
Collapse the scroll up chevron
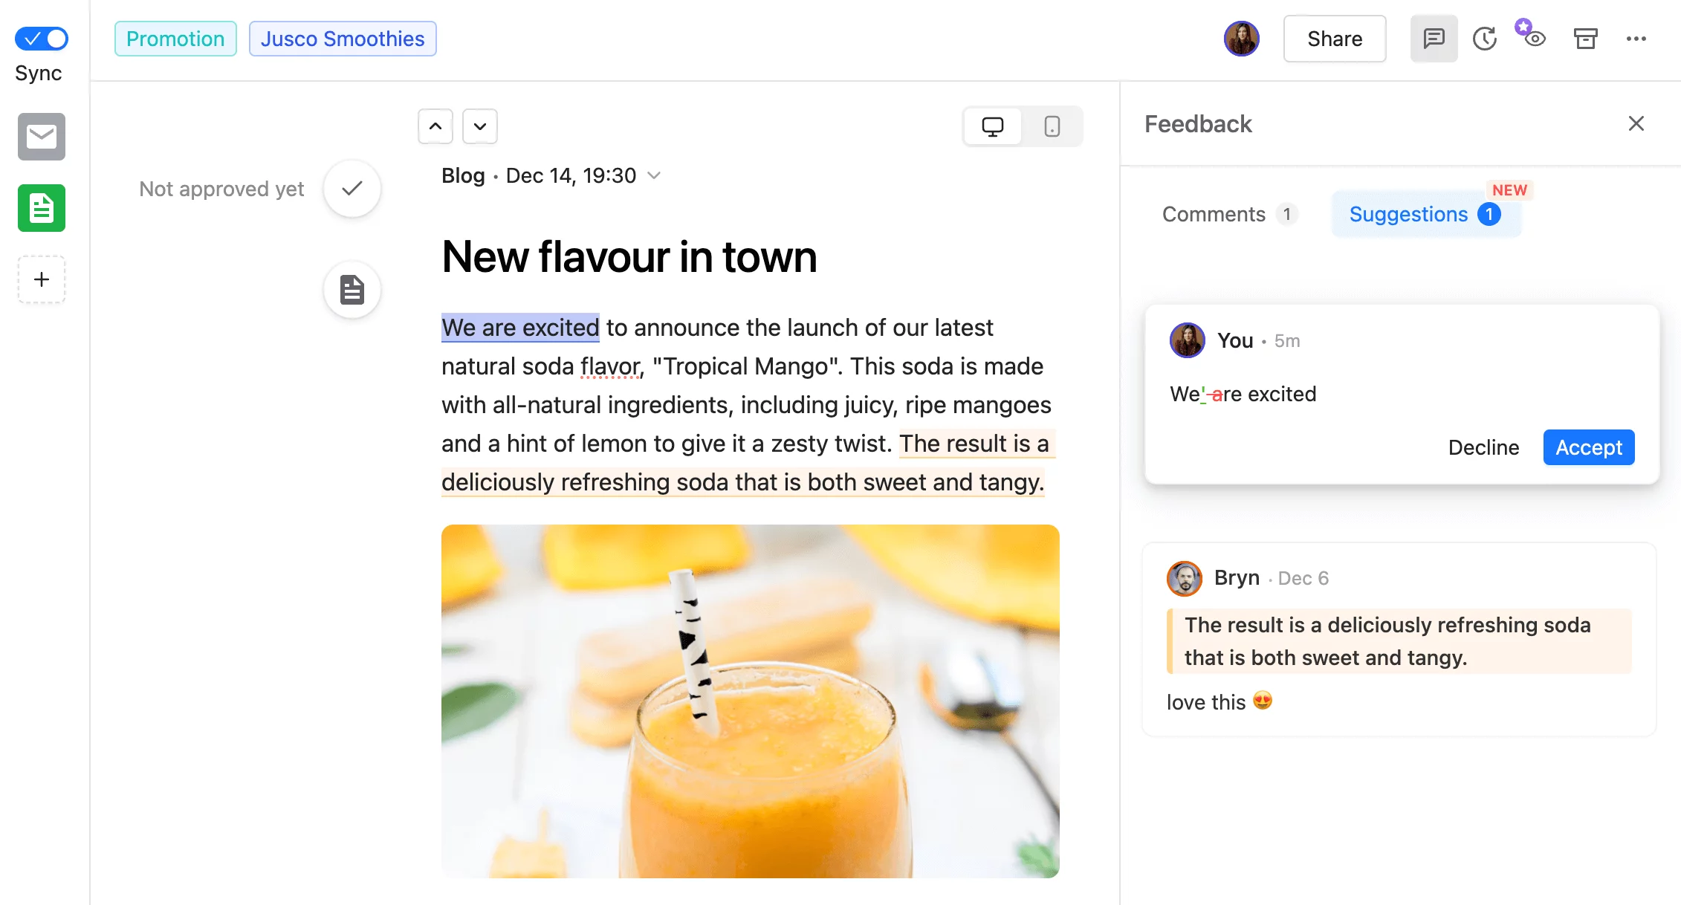click(x=435, y=126)
